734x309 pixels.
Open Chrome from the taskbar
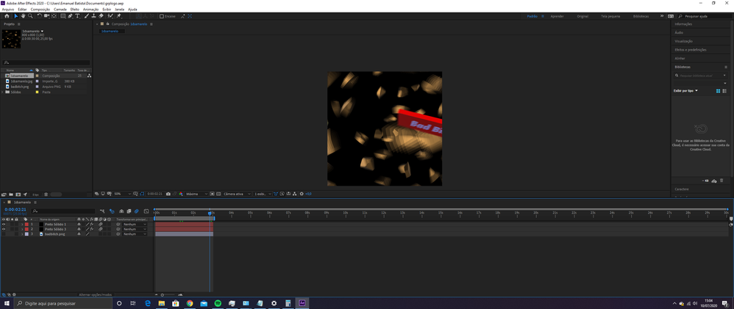coord(190,303)
